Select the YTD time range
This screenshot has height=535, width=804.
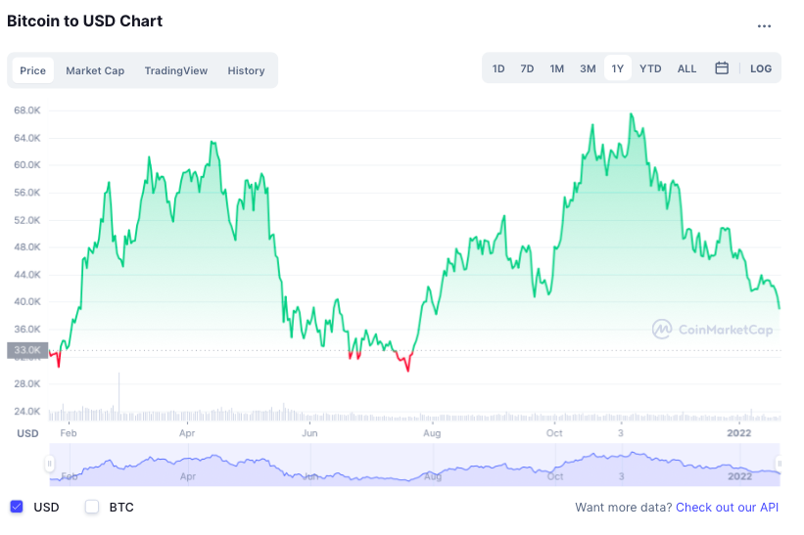pyautogui.click(x=650, y=68)
